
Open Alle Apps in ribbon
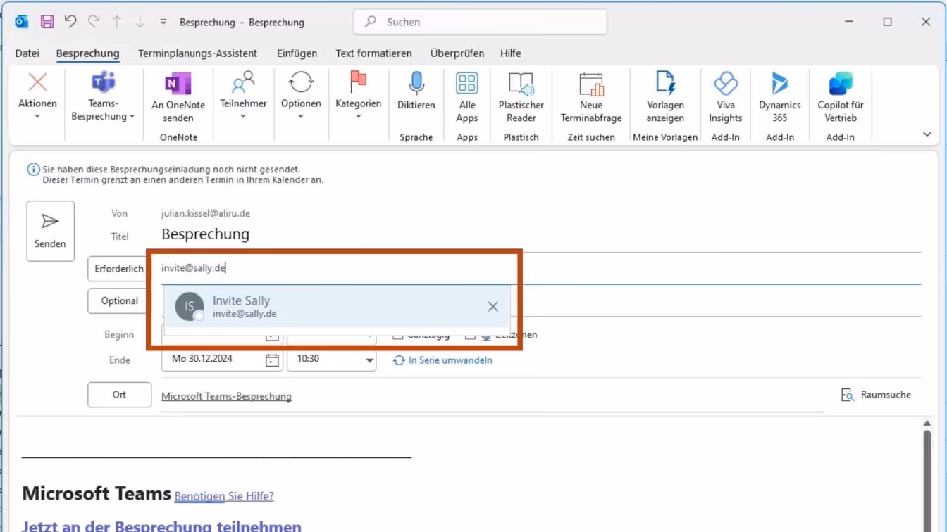tap(466, 97)
